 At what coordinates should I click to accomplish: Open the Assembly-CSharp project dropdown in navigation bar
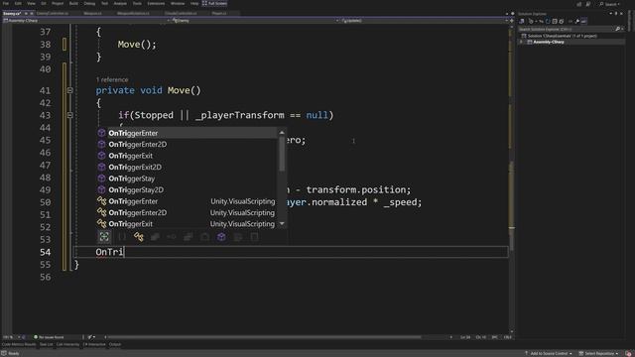86,20
